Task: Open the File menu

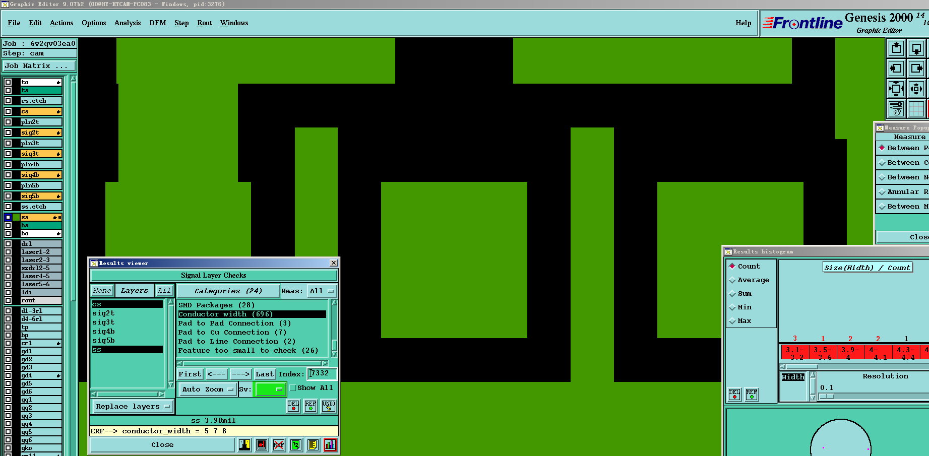Action: tap(14, 23)
